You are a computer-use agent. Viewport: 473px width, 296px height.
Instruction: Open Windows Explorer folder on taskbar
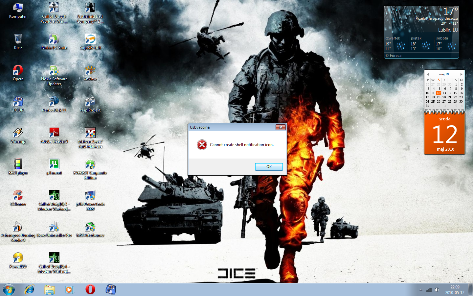tap(50, 289)
